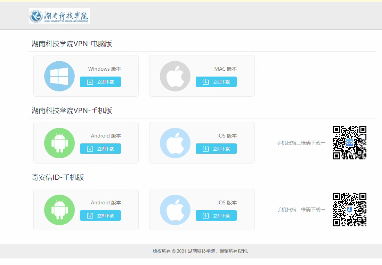Download the 奇安信ID iOS version

pos(216,215)
